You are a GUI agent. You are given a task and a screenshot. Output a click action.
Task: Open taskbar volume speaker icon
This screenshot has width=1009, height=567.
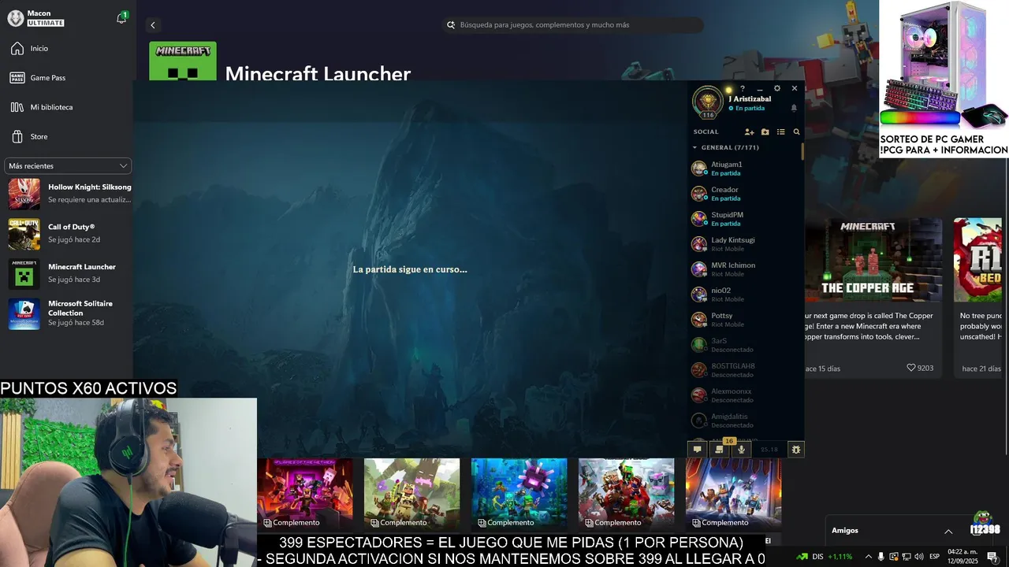[918, 557]
